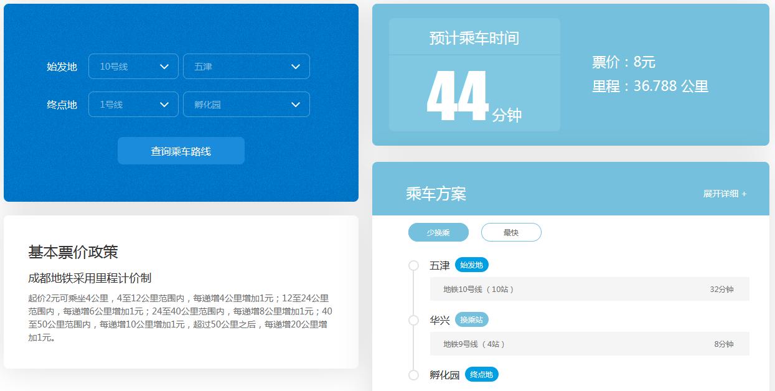Open the starting line dropdown showing 10号线

(x=133, y=66)
